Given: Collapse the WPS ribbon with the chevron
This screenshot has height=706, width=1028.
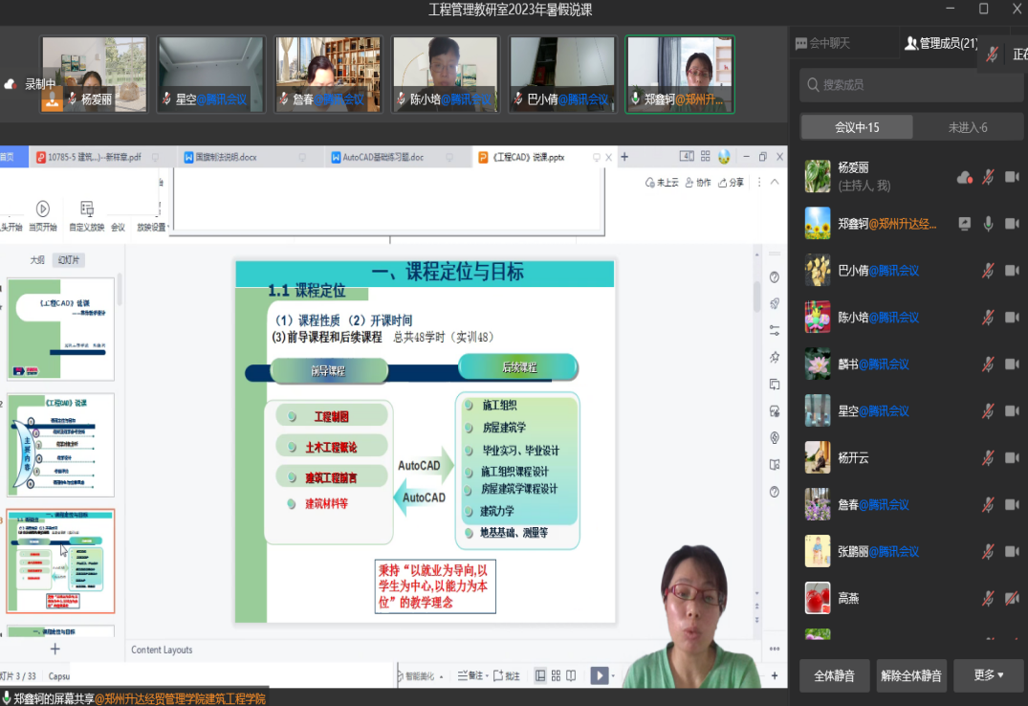Looking at the screenshot, I should click(775, 182).
